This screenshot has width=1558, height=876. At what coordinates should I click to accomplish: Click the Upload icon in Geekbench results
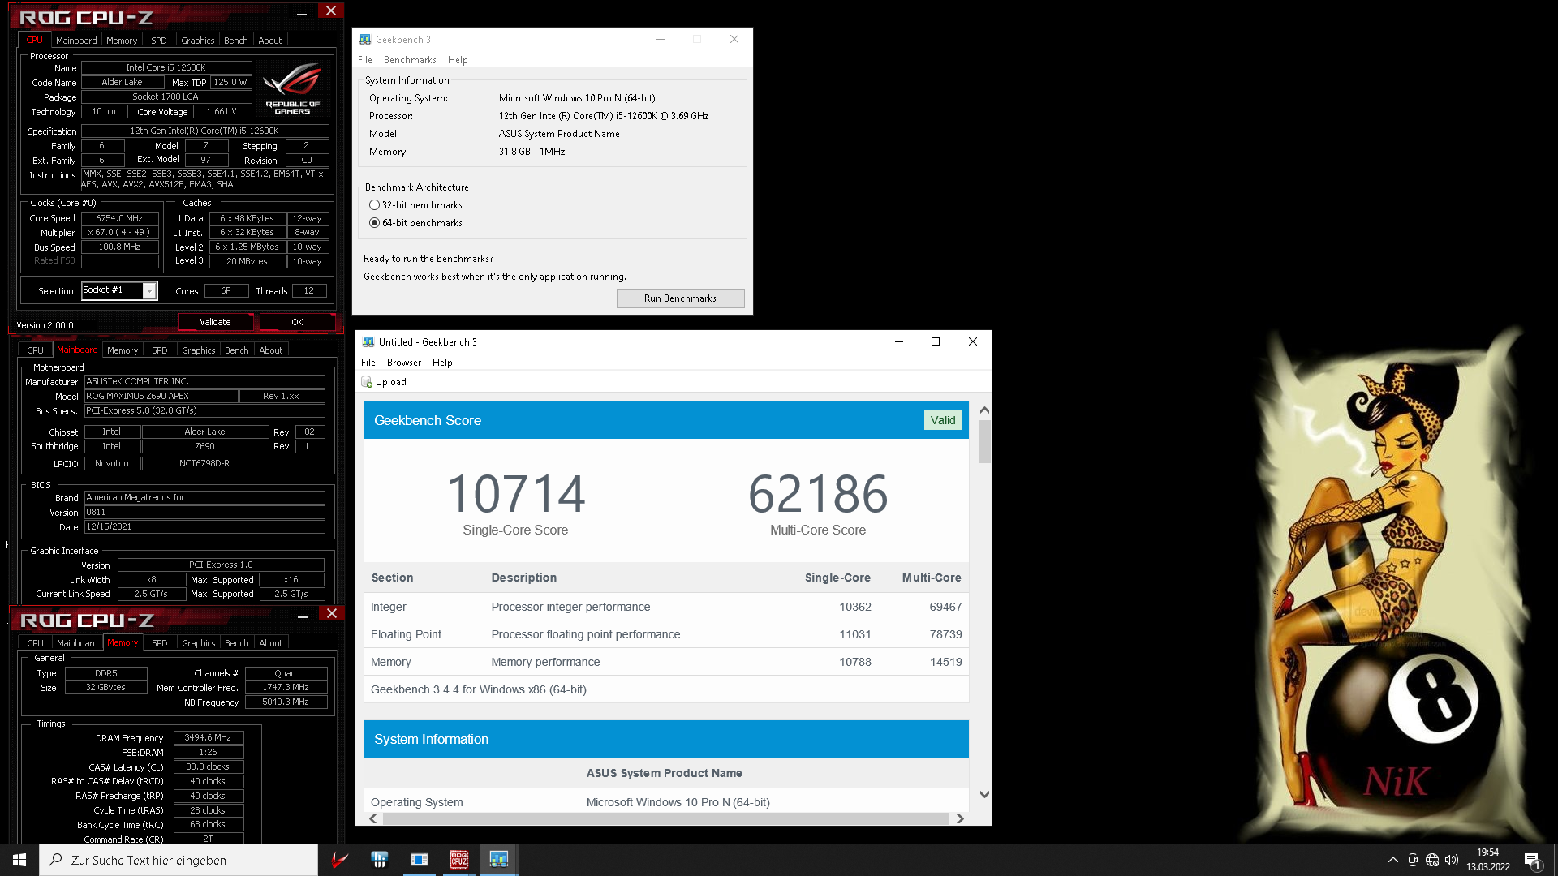pyautogui.click(x=367, y=382)
